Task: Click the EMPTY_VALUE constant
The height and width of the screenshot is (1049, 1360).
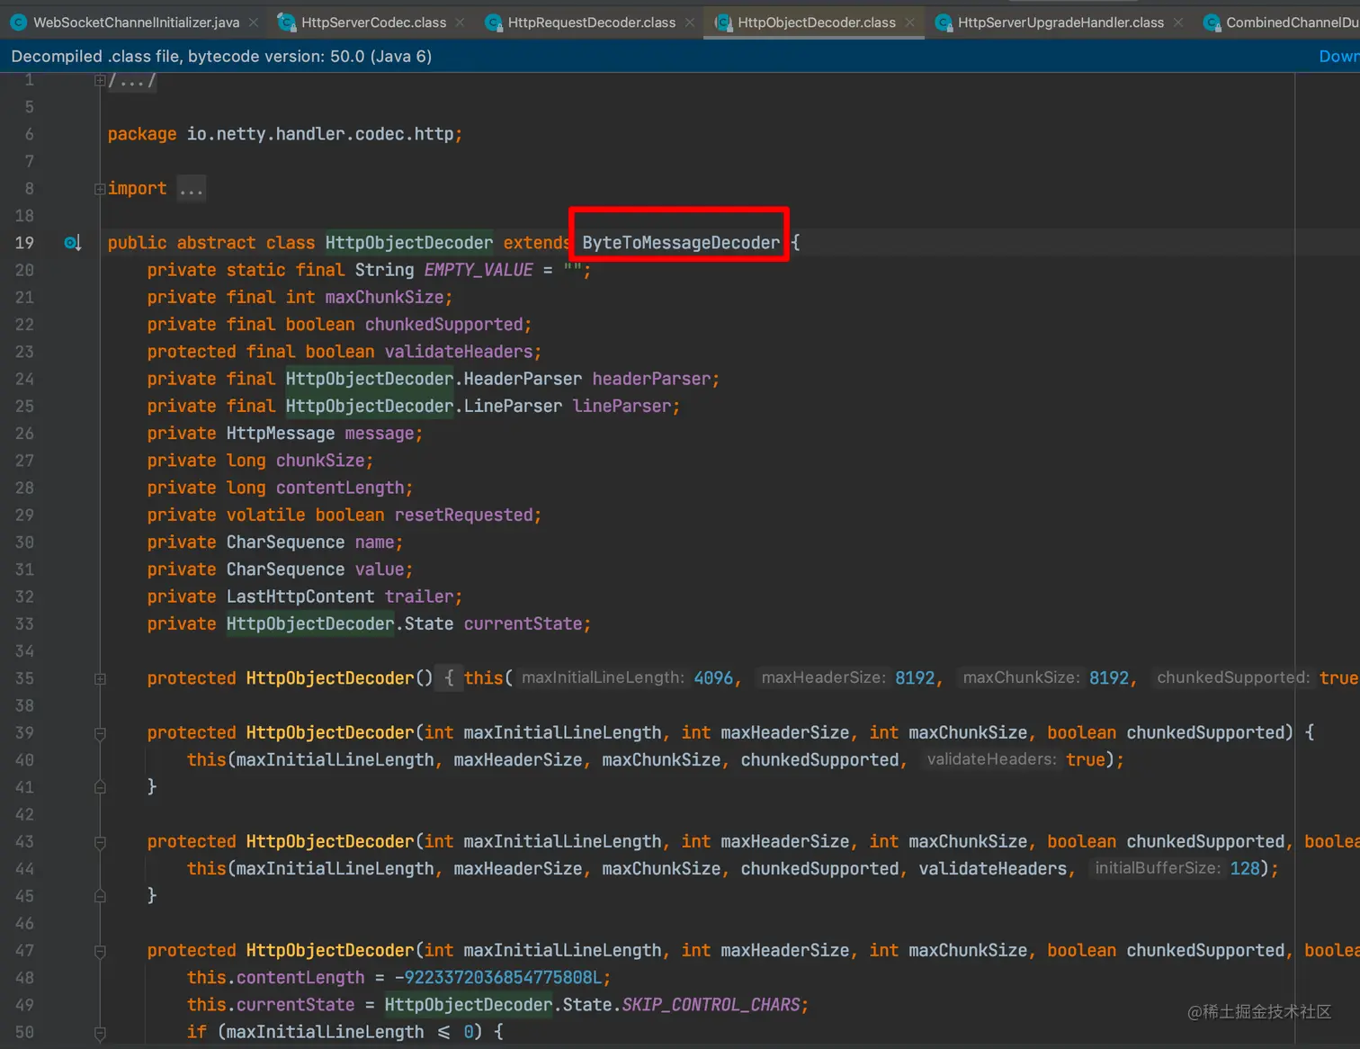Action: pos(479,270)
